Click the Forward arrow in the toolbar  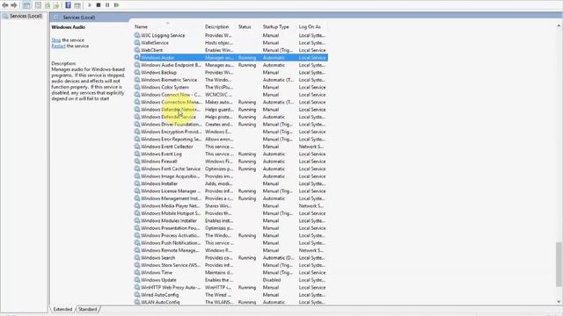pos(14,5)
